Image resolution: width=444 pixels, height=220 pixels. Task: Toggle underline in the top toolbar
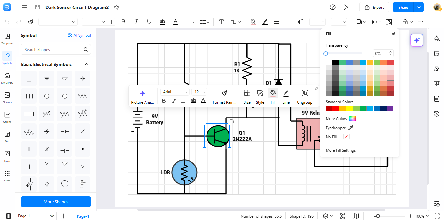(x=149, y=22)
